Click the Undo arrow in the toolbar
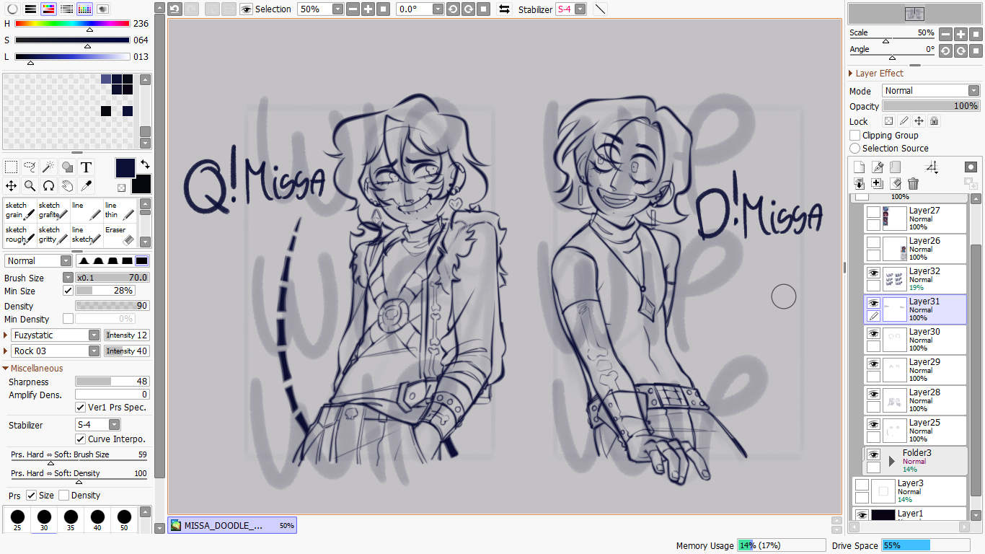This screenshot has width=985, height=554. coord(175,9)
